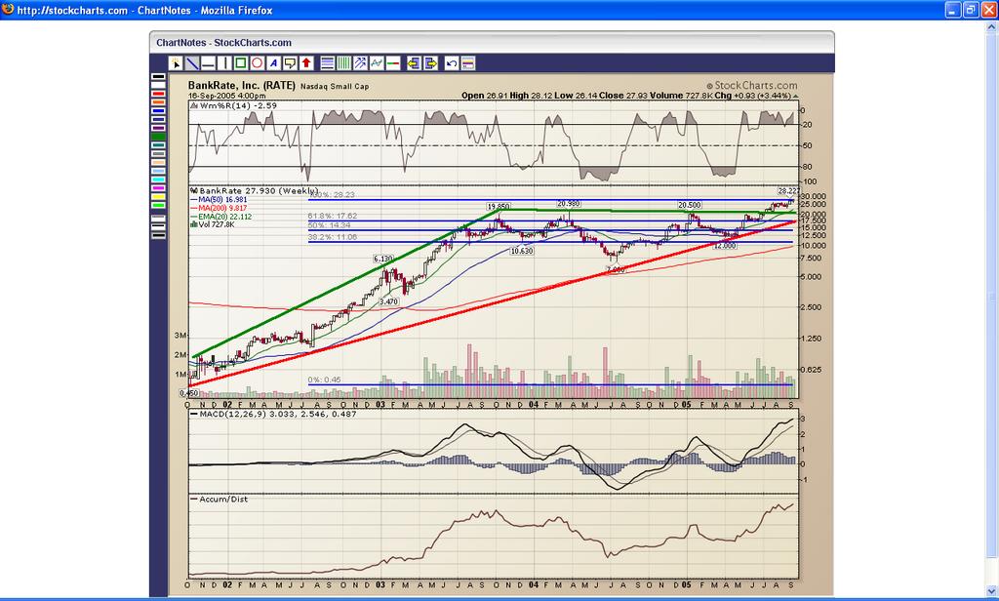Click the 3.470 price label
The image size is (999, 601).
pyautogui.click(x=388, y=301)
